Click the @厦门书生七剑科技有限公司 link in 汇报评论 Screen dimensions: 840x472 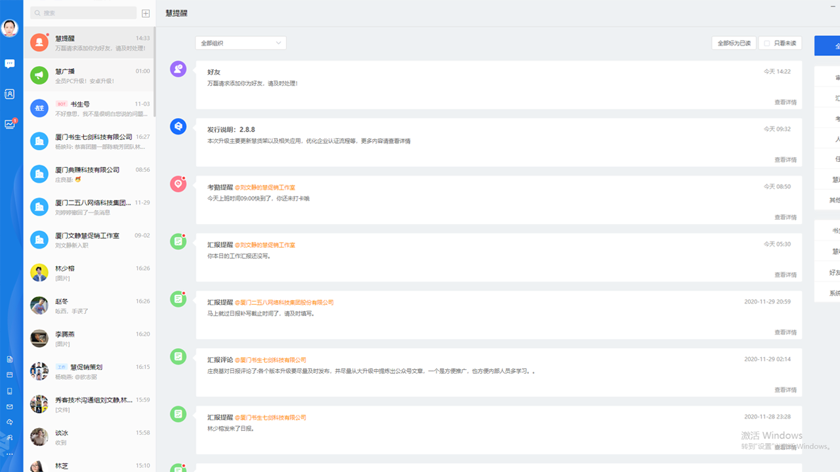270,360
